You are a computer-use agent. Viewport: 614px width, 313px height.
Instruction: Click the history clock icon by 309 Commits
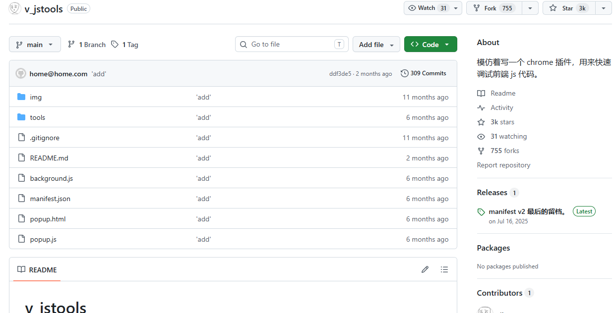click(x=405, y=73)
